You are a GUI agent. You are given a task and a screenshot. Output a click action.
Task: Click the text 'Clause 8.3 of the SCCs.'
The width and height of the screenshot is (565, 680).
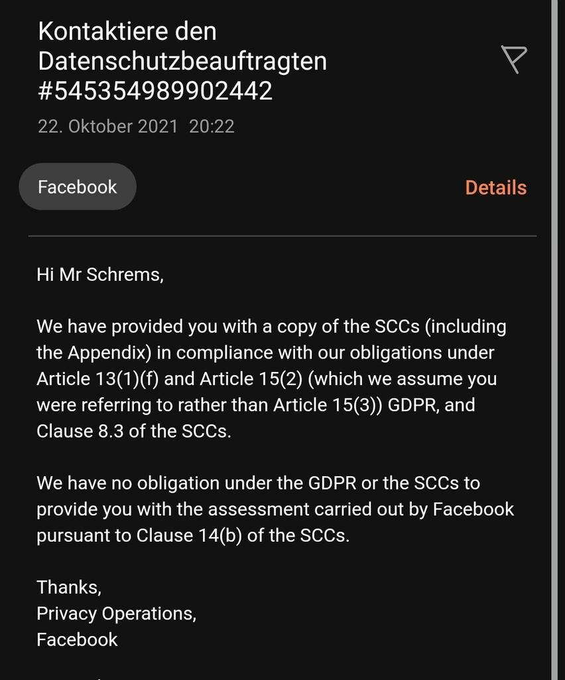(133, 430)
